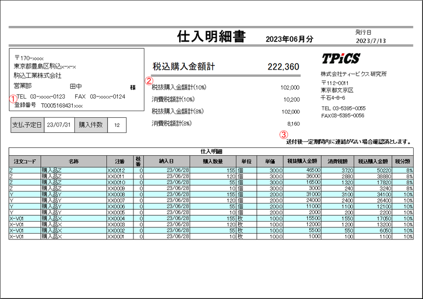Click the red circled number 3 marker

[283, 133]
